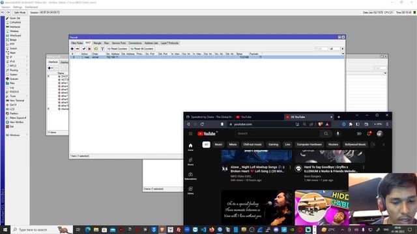Click Make Supout.rif in sidebar

[18, 118]
